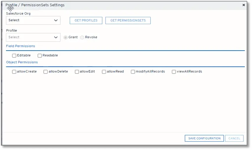Click the Object Permissions section heading

pos(22,62)
